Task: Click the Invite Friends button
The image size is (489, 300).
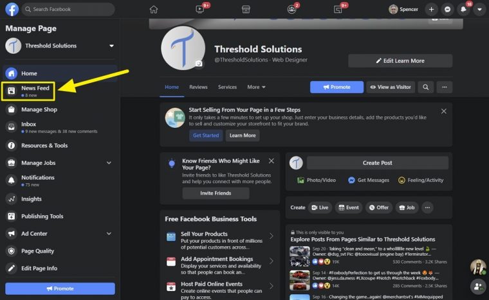Action: click(216, 193)
